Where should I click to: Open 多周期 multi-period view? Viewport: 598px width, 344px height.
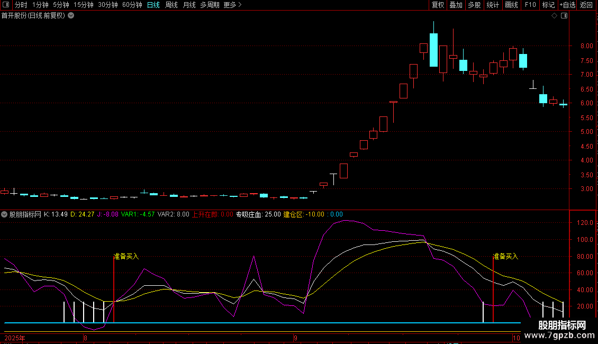point(210,5)
